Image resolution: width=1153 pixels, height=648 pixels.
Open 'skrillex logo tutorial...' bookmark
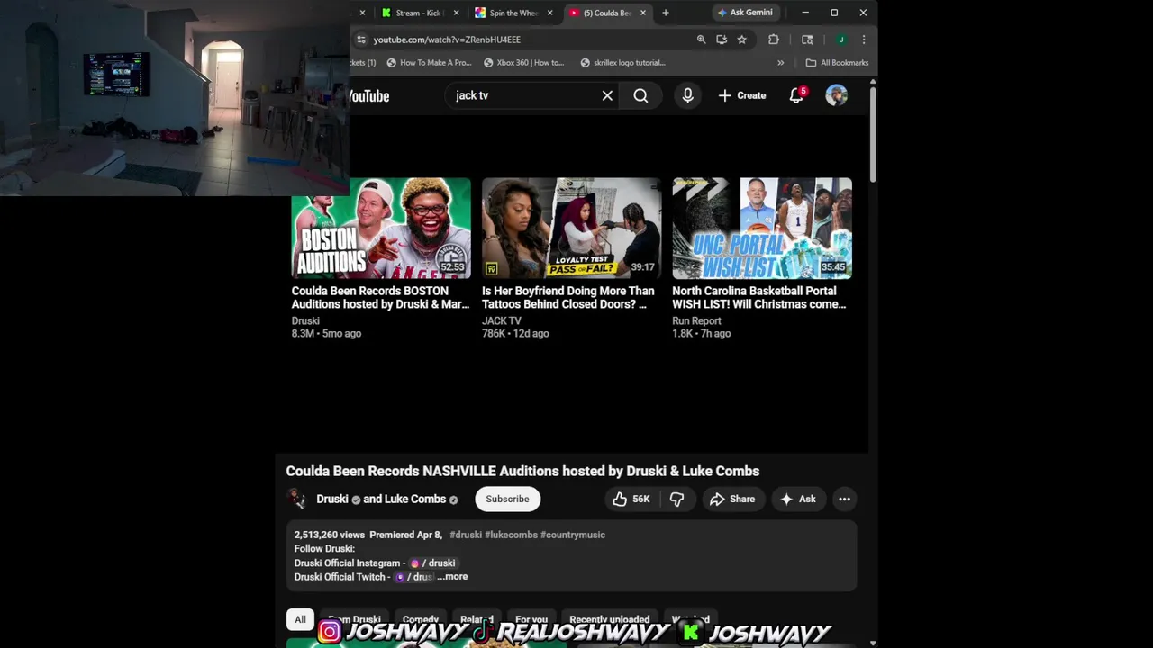(623, 63)
